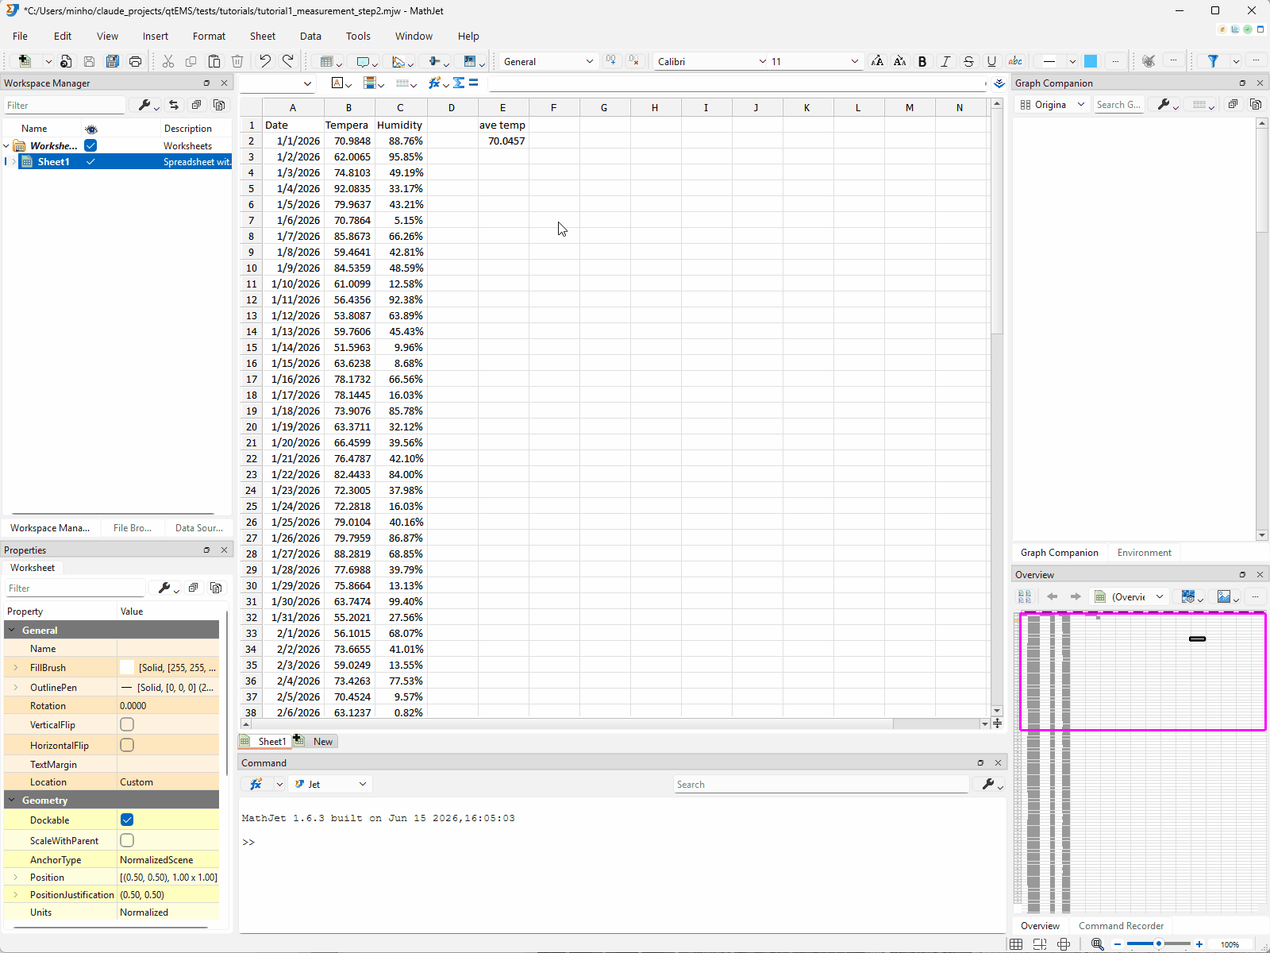1270x953 pixels.
Task: Open the Sheet menu
Action: (263, 36)
